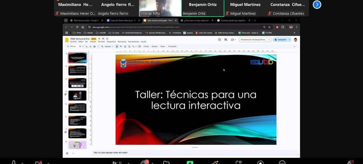Collapse the toolbar with the up chevron
This screenshot has width=363, height=164.
(x=294, y=46)
